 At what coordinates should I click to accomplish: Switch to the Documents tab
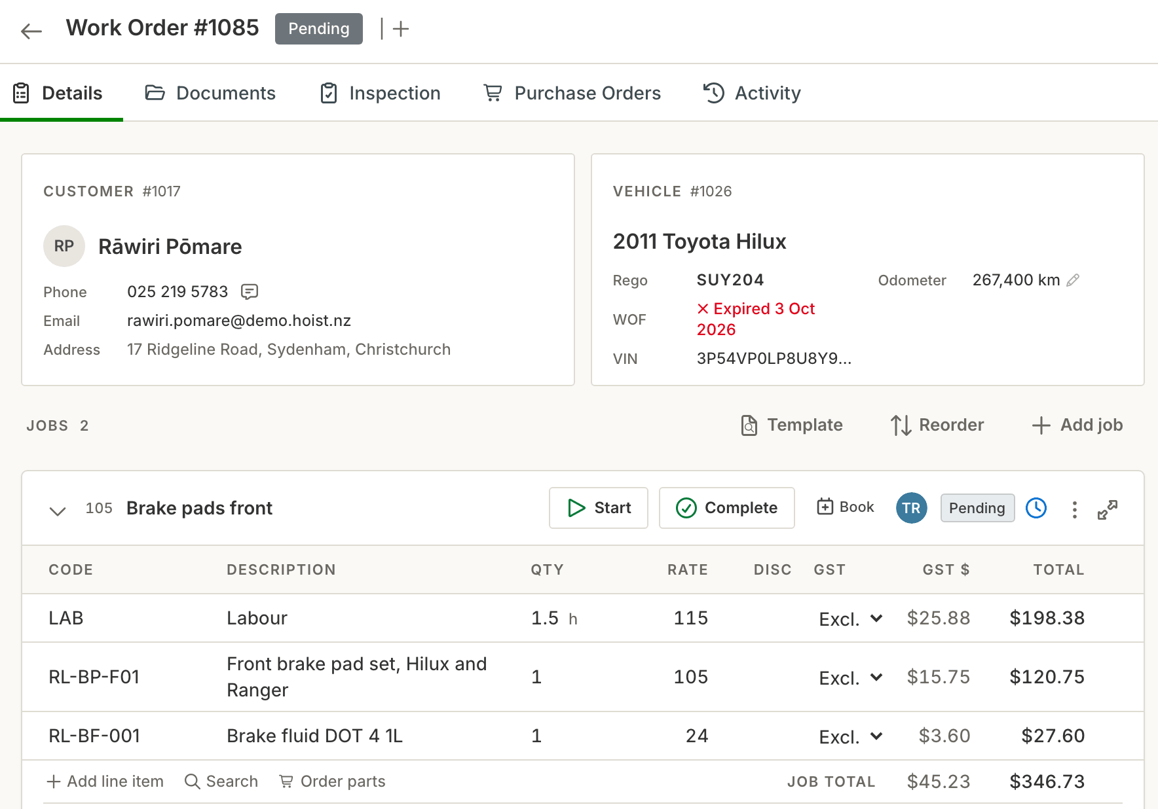[x=210, y=93]
